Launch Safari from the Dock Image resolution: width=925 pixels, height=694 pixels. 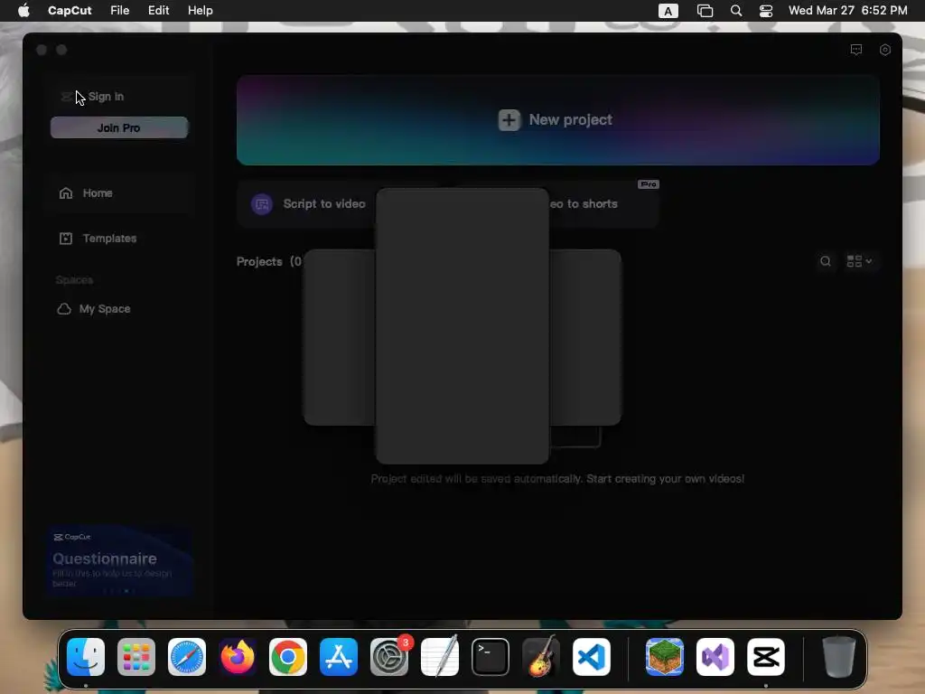click(x=187, y=657)
